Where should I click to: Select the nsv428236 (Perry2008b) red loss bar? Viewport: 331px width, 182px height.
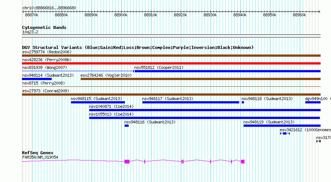pyautogui.click(x=171, y=63)
